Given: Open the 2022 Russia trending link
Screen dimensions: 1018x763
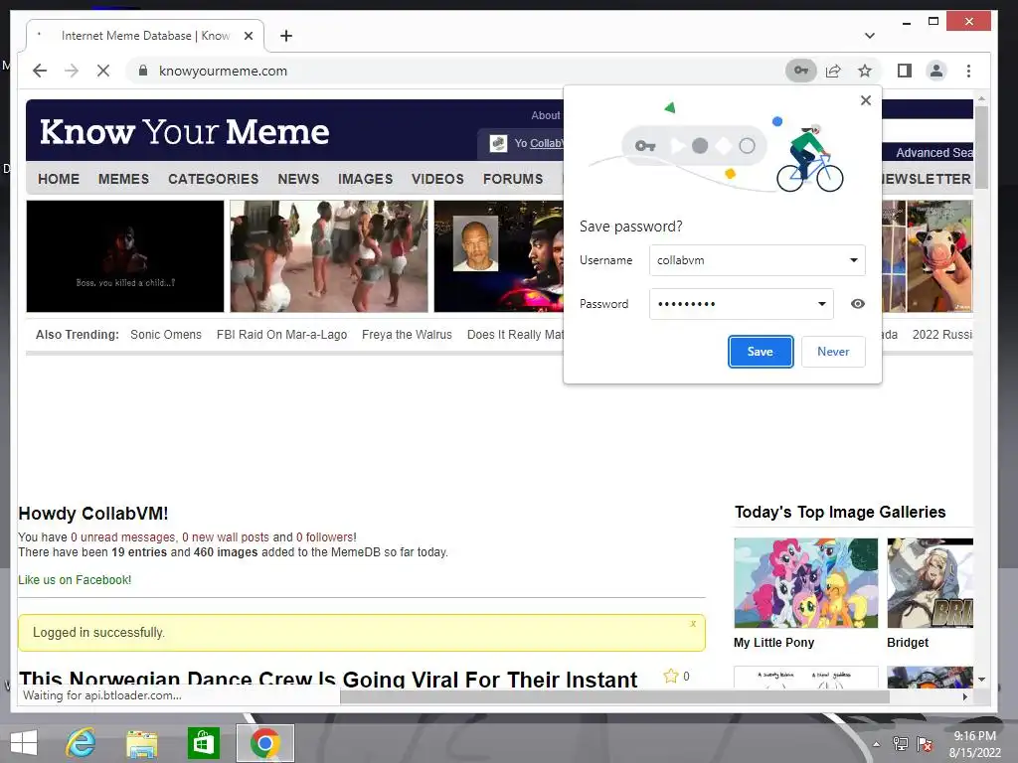Looking at the screenshot, I should [x=942, y=335].
